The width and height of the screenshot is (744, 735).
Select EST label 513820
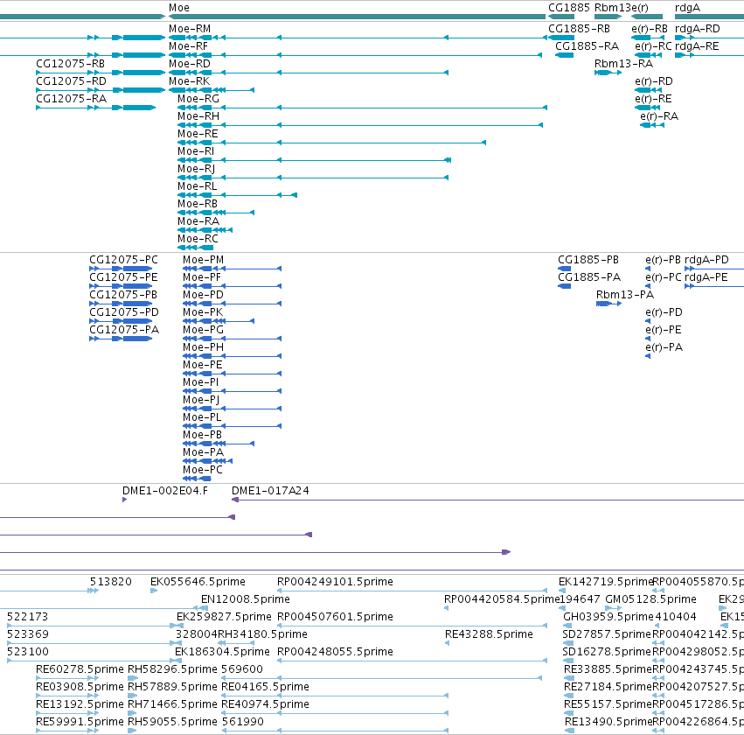point(110,582)
